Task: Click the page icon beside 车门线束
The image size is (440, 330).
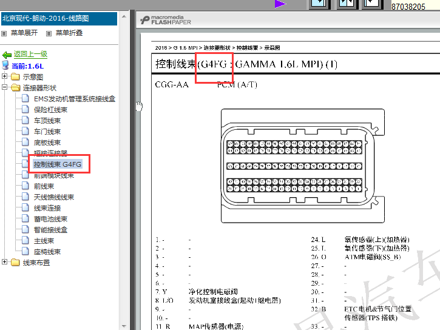Action: click(x=25, y=131)
